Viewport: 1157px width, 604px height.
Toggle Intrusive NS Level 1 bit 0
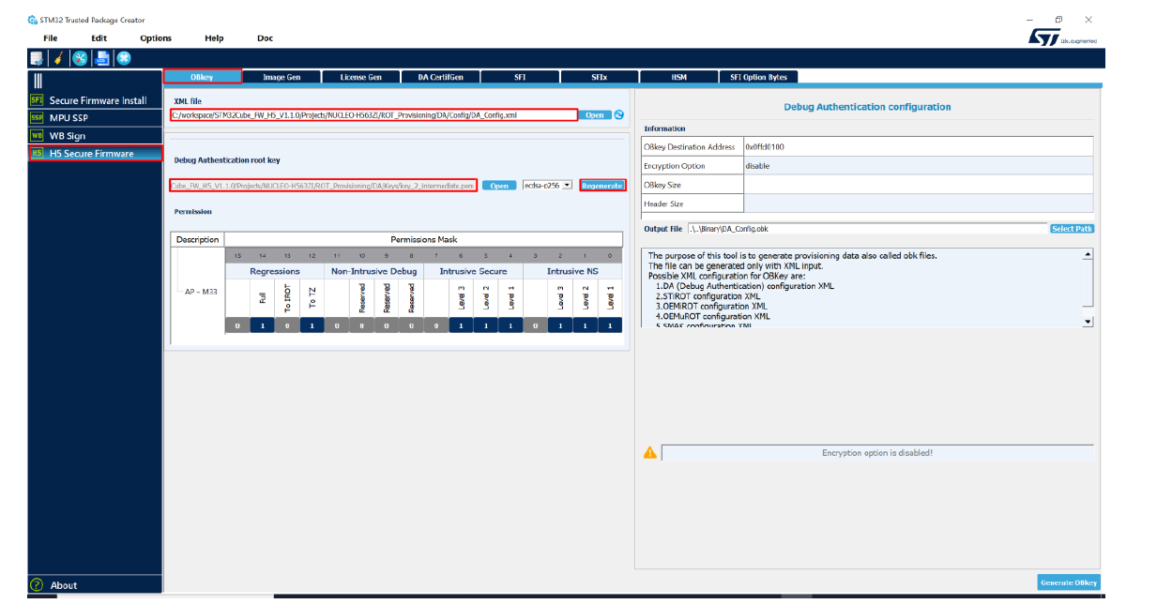pyautogui.click(x=610, y=325)
